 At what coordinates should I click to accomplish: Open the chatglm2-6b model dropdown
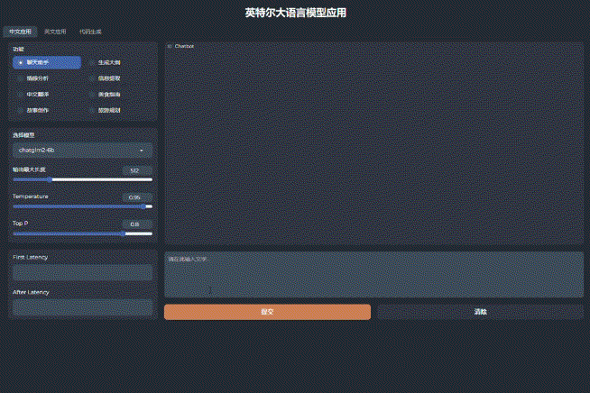[82, 150]
